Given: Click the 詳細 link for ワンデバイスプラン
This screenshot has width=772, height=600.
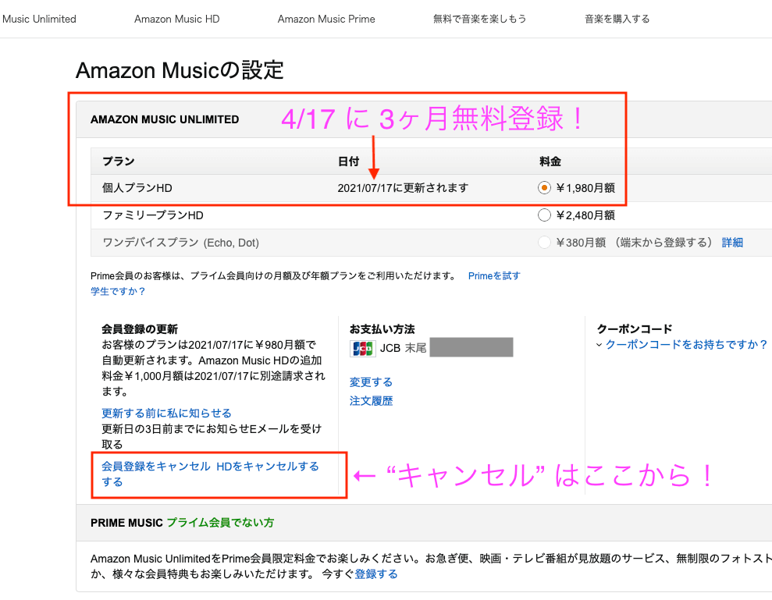Looking at the screenshot, I should (x=732, y=242).
